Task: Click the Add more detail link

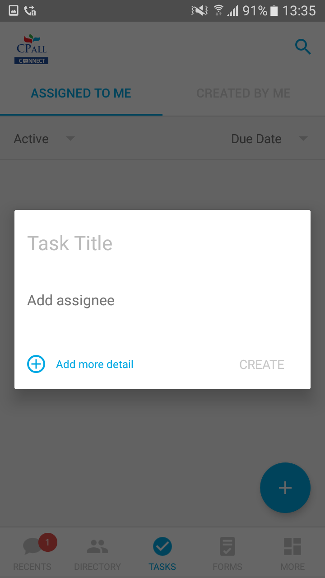Action: (95, 364)
